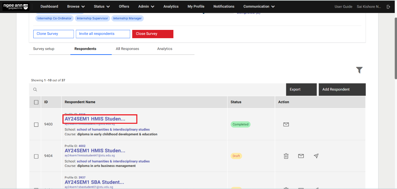This screenshot has width=397, height=189.
Task: Click mail icon for respondent 9404
Action: (301, 156)
